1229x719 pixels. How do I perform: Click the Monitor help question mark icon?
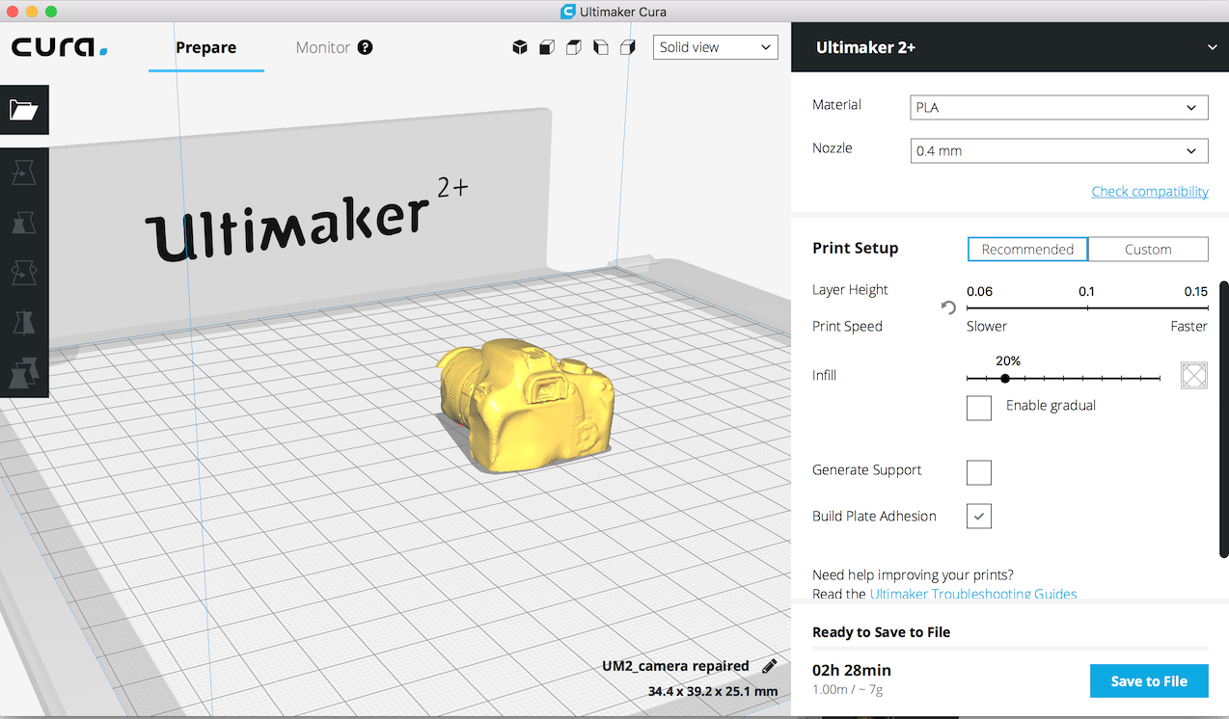click(x=365, y=47)
